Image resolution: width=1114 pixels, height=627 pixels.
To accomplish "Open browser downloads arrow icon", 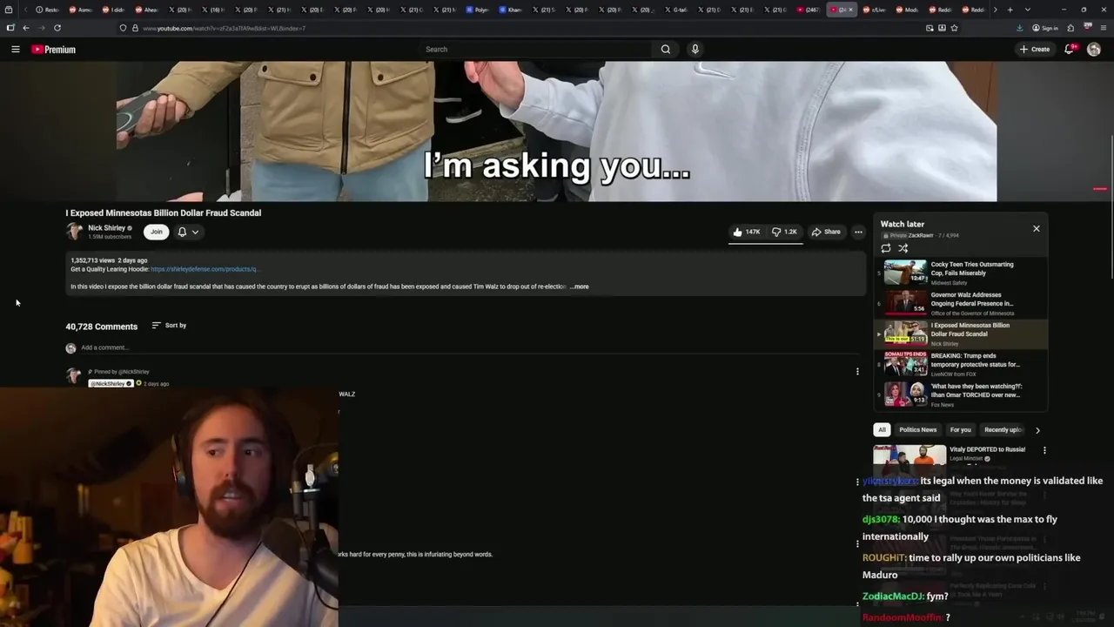I will (x=1019, y=28).
